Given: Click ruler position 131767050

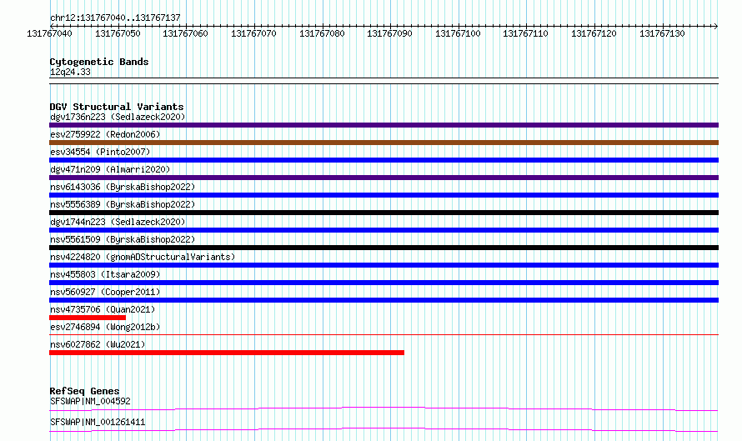Looking at the screenshot, I should pos(118,33).
